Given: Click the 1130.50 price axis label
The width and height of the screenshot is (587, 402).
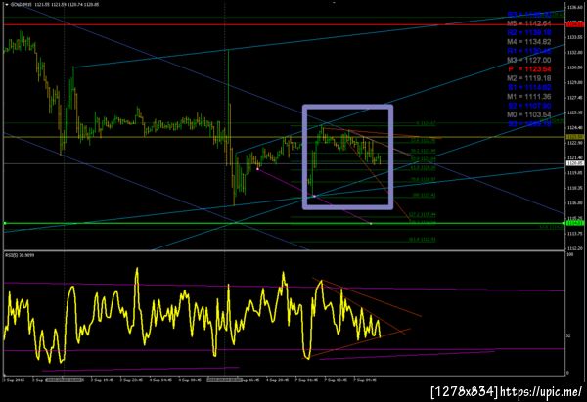Looking at the screenshot, I should 574,67.
